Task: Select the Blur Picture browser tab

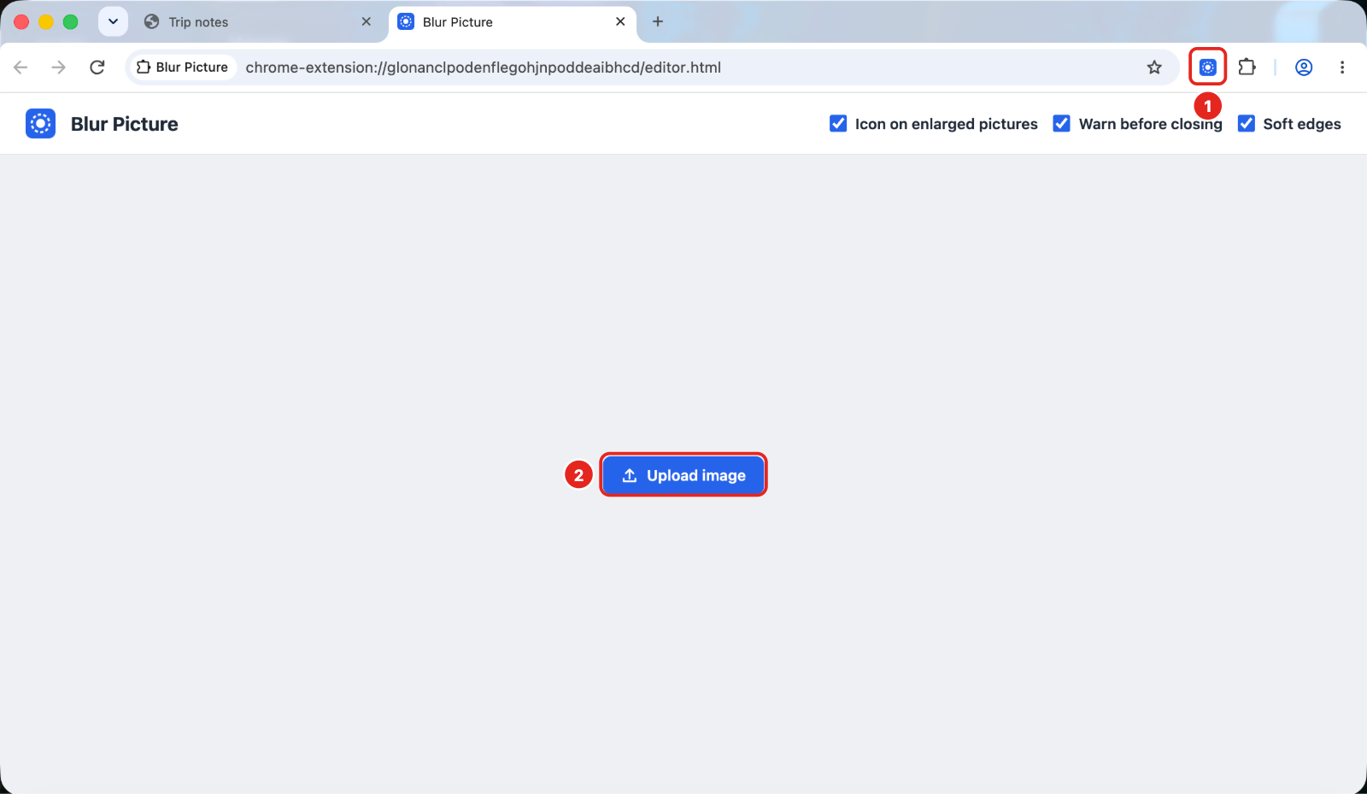Action: pos(513,22)
